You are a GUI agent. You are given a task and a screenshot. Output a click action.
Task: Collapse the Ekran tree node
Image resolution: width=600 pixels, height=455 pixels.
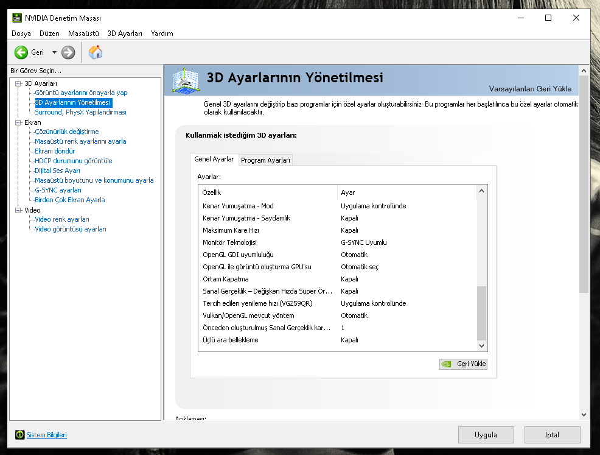18,122
